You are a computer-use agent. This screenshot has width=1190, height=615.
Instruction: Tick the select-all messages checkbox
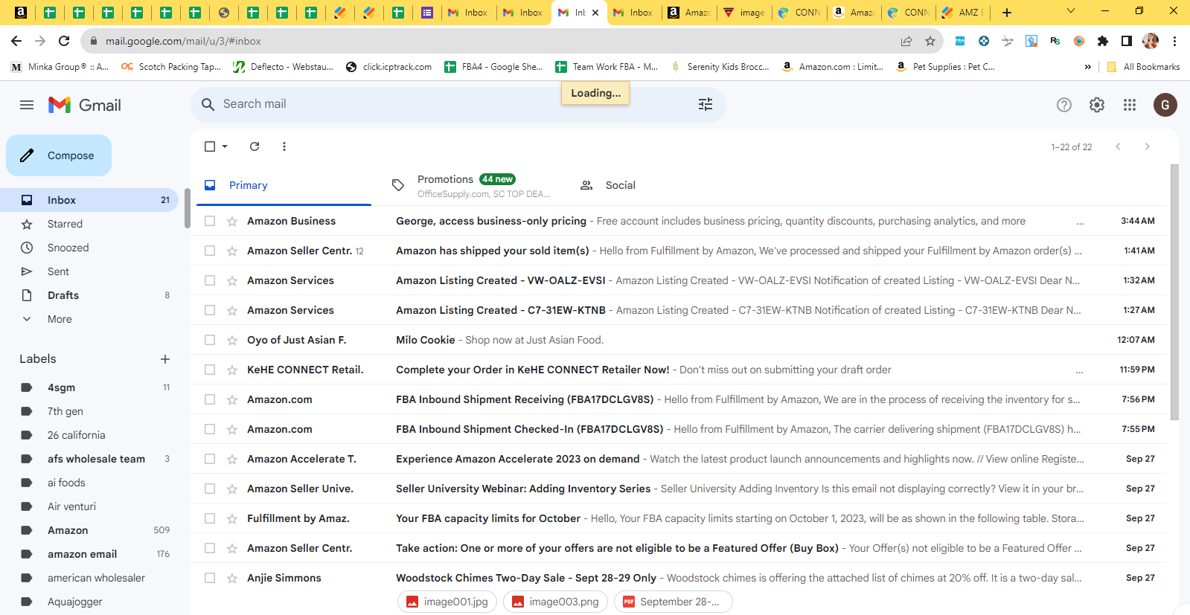tap(210, 146)
